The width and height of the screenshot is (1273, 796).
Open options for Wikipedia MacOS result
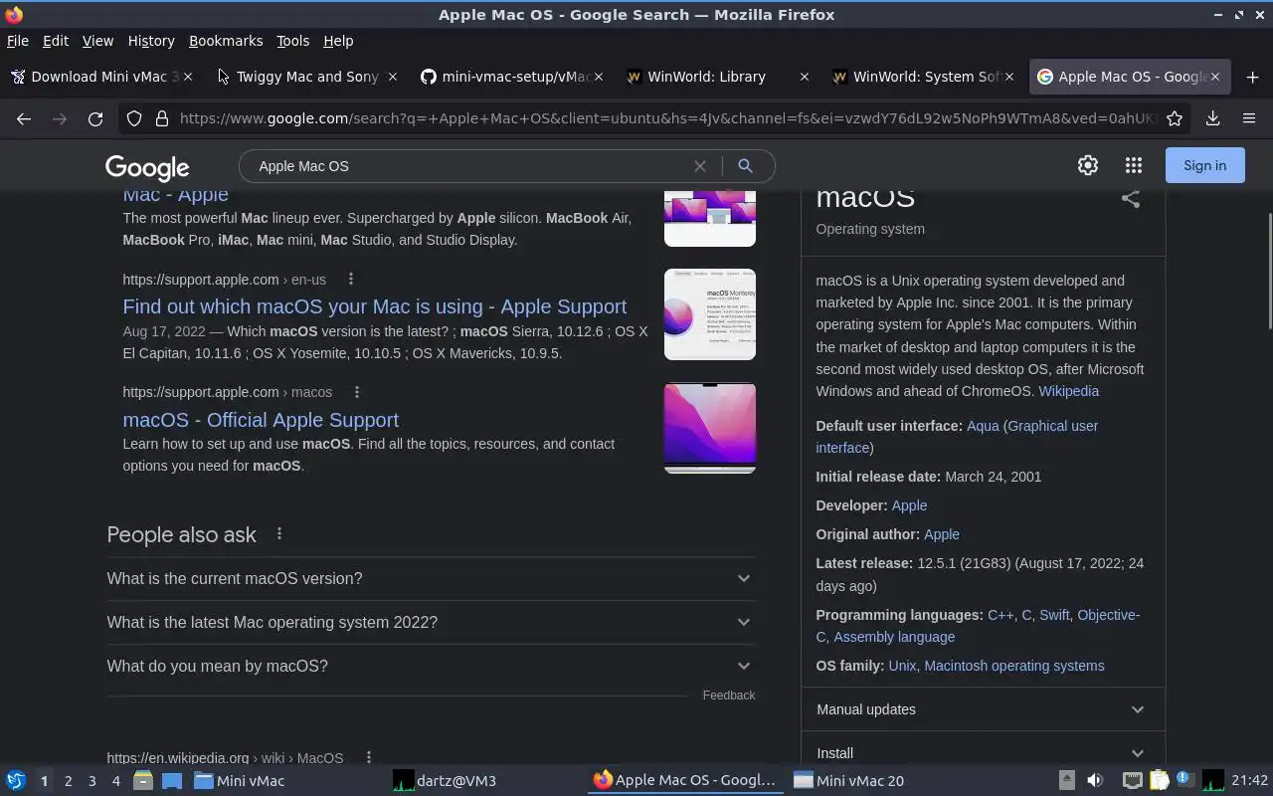coord(368,758)
